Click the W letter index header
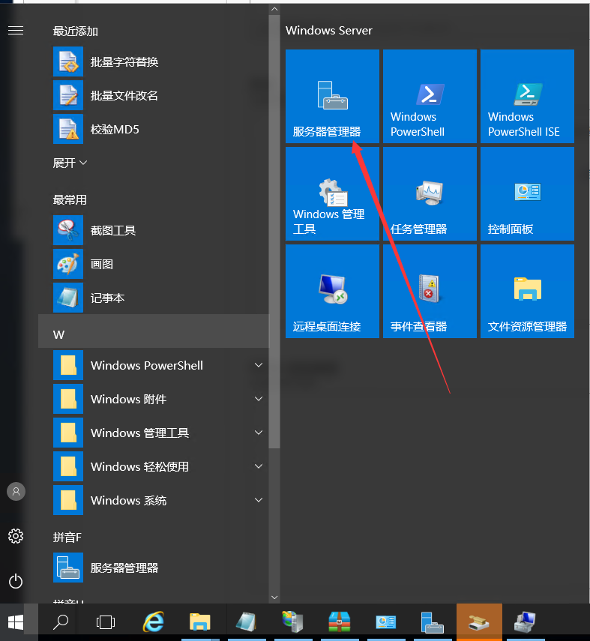 tap(154, 331)
